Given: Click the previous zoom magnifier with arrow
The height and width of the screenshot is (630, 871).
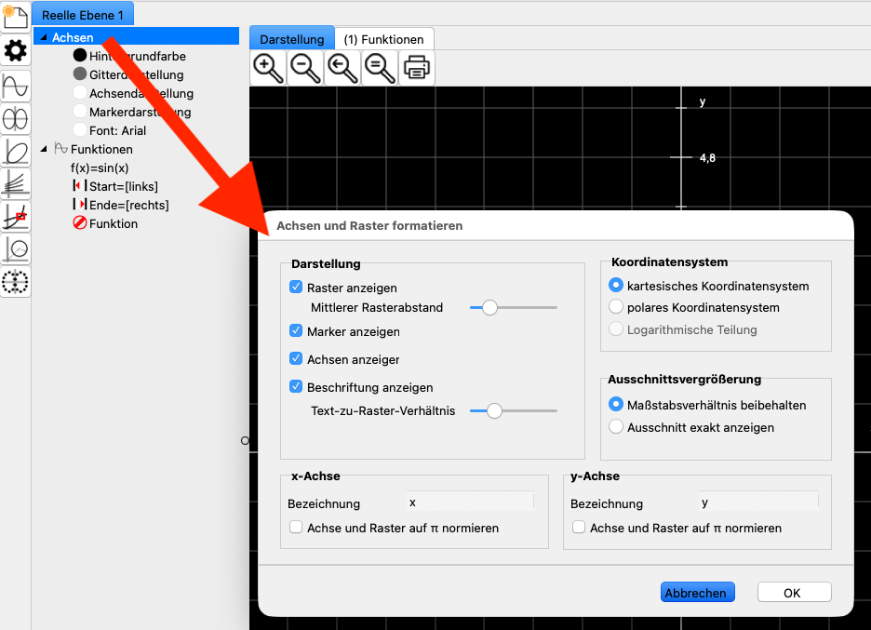Looking at the screenshot, I should pyautogui.click(x=342, y=68).
